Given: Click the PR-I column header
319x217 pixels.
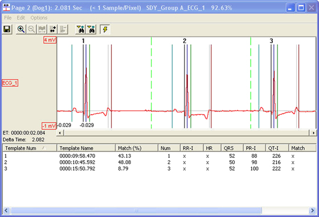Looking at the screenshot, I should (x=254, y=148).
